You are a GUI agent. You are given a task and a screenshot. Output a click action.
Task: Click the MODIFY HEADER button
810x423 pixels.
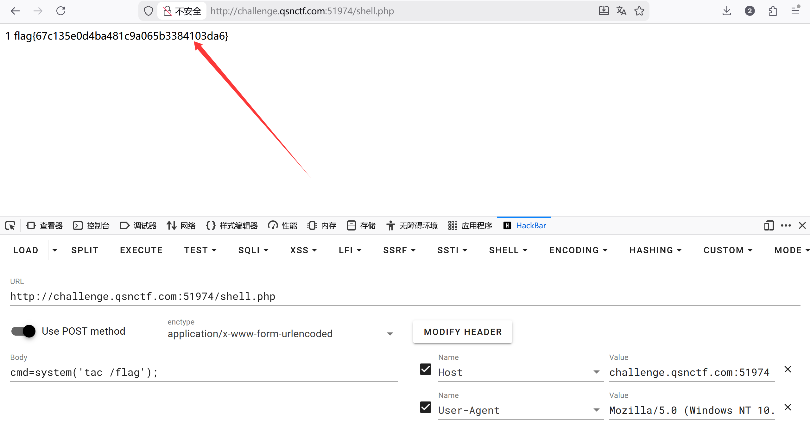(x=462, y=332)
